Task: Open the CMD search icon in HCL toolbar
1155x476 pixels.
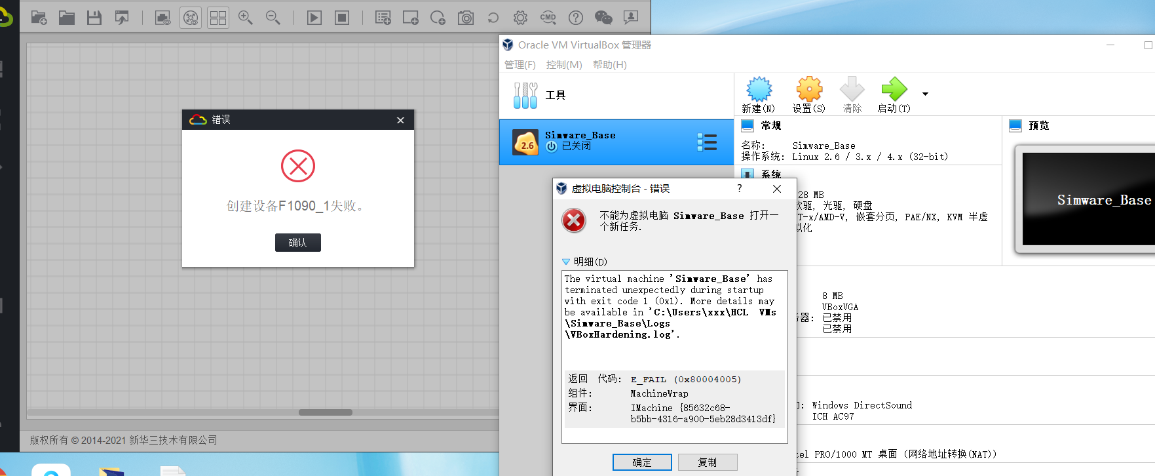Action: coord(548,18)
